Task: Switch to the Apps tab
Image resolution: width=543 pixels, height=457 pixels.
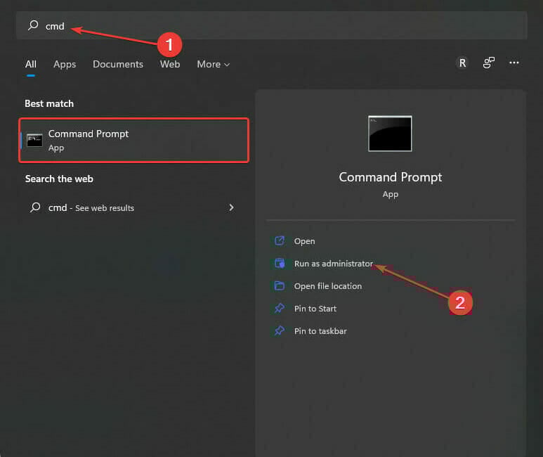Action: point(65,64)
